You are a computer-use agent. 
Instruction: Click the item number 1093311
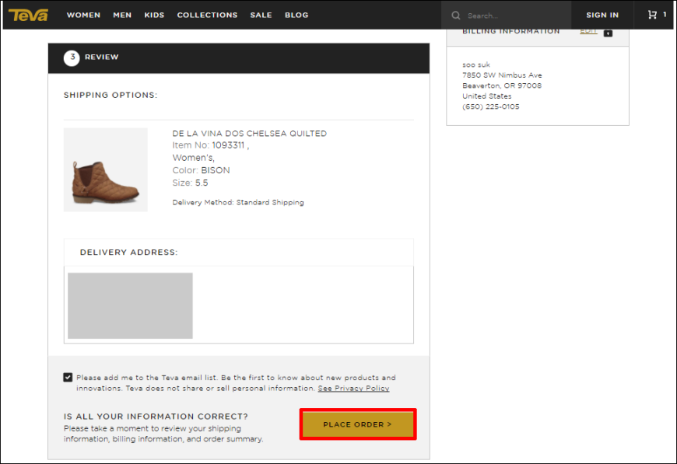pos(228,145)
